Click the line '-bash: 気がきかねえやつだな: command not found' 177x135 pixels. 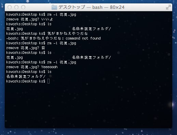point(54,39)
